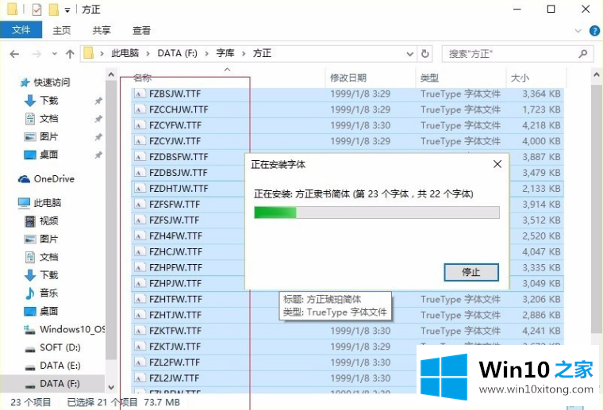Click the font icon of FZDBSJW.TTF
The width and height of the screenshot is (603, 410).
point(140,173)
